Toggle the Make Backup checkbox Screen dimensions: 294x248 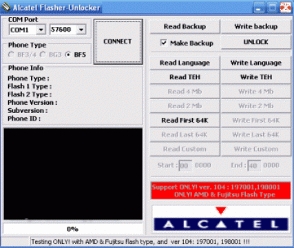(x=163, y=43)
